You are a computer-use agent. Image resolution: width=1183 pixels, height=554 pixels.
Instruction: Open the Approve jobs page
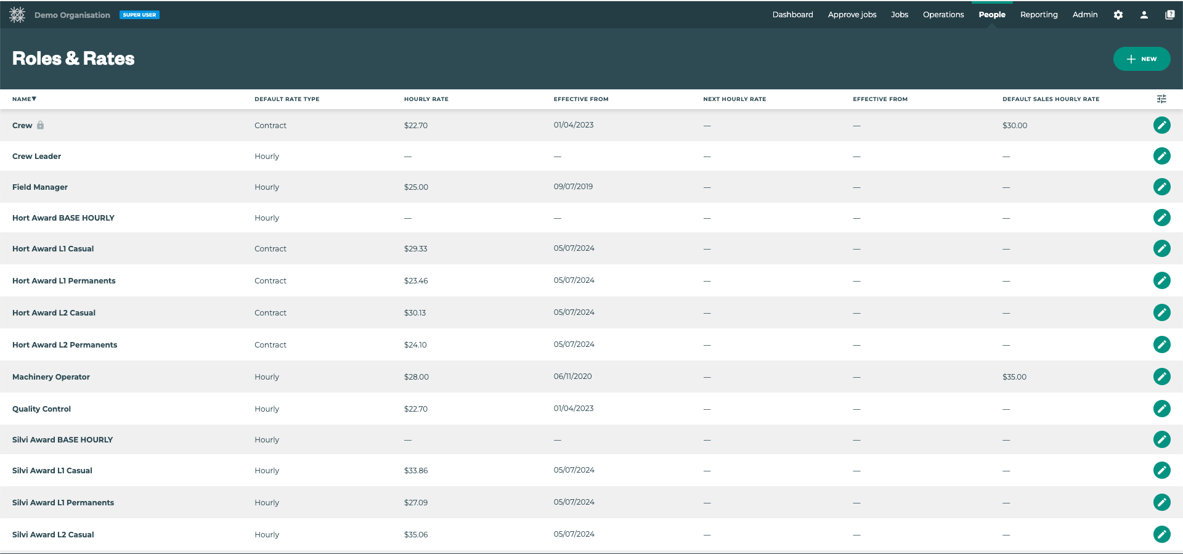(852, 15)
